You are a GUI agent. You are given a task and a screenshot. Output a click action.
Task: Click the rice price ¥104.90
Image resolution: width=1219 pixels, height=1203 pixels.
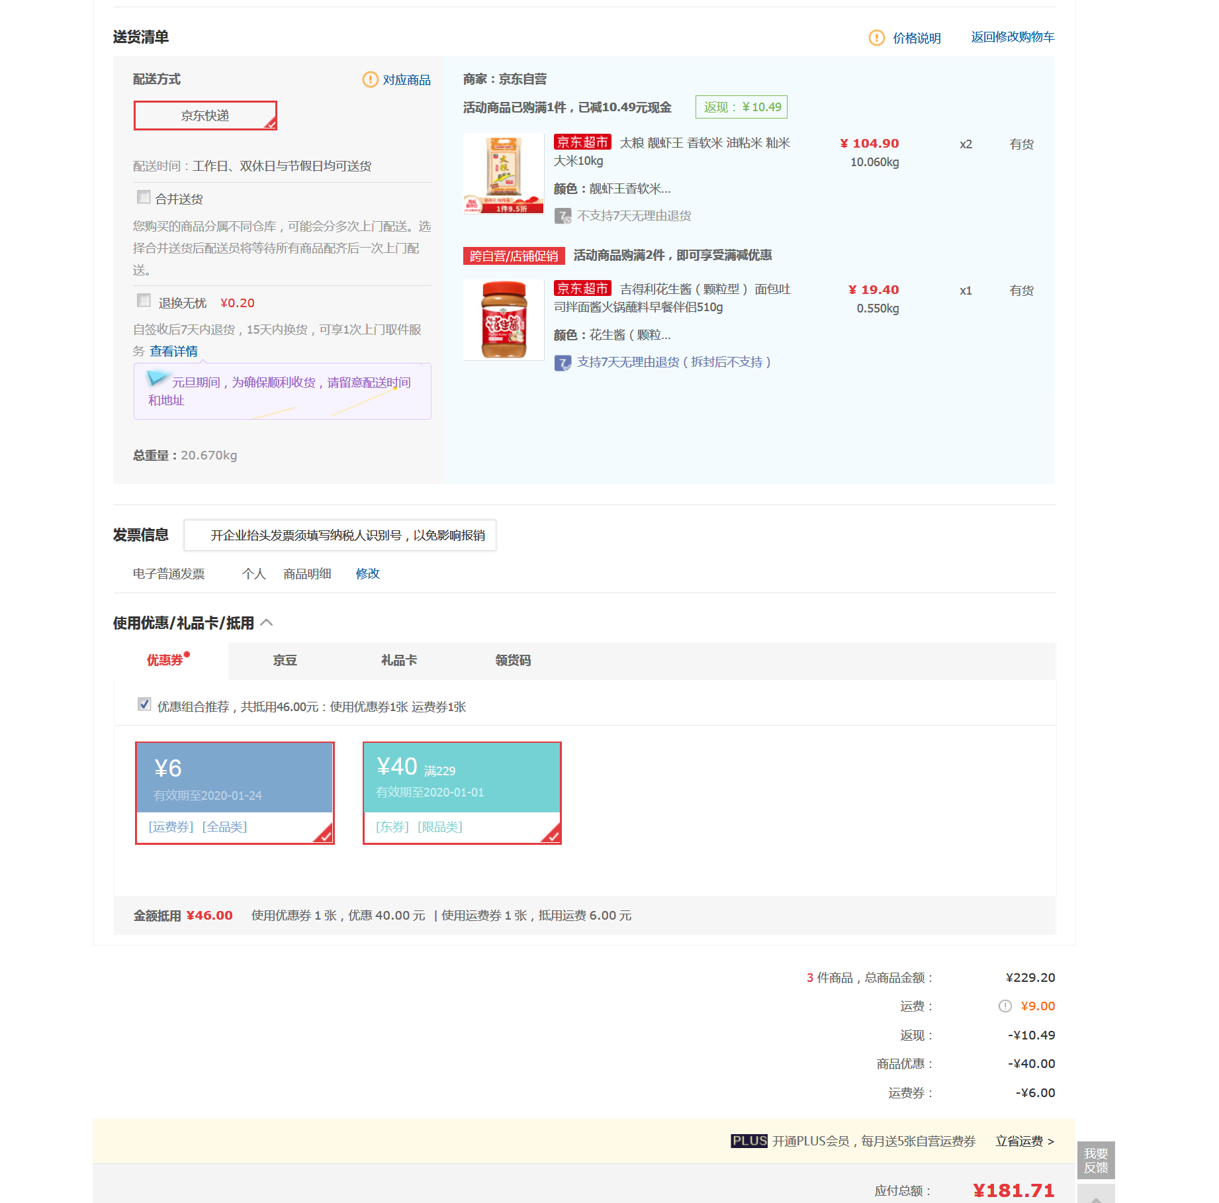869,144
